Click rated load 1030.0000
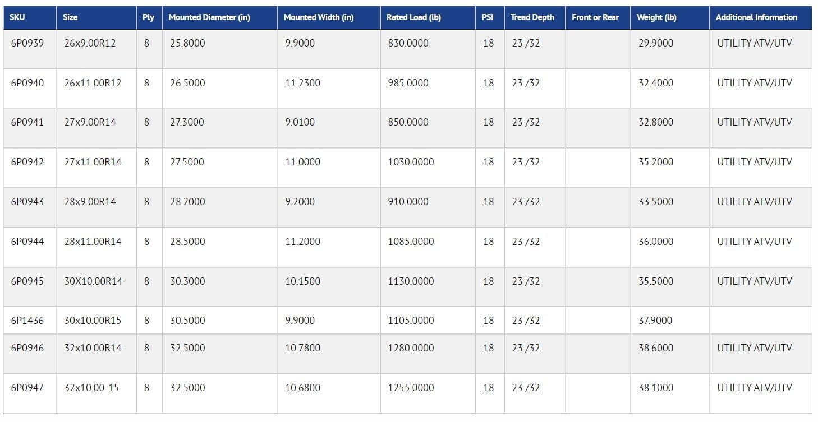The width and height of the screenshot is (818, 422). click(x=411, y=162)
